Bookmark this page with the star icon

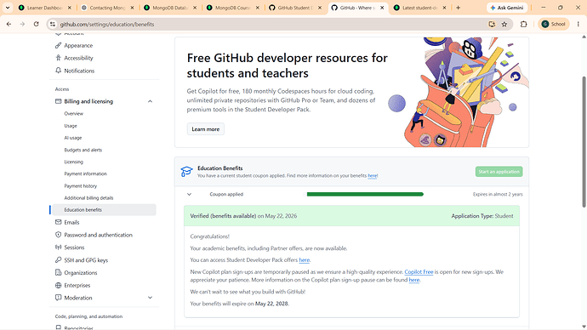click(x=504, y=24)
